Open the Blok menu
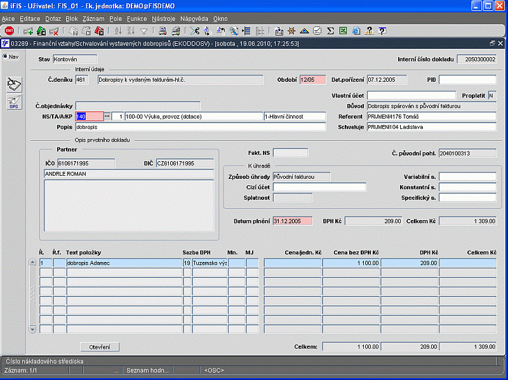The width and height of the screenshot is (508, 380). 72,19
